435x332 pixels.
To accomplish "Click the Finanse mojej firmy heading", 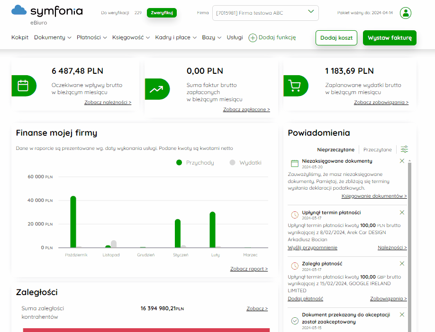I will pyautogui.click(x=56, y=133).
